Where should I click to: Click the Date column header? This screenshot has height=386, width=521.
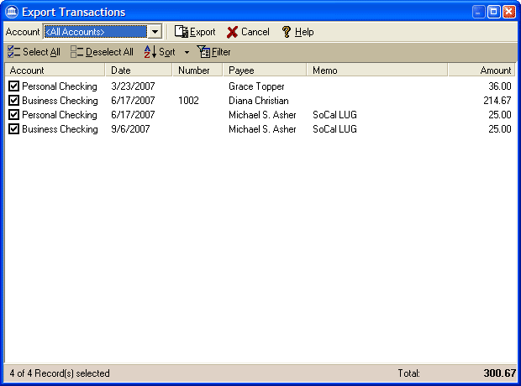(x=139, y=70)
